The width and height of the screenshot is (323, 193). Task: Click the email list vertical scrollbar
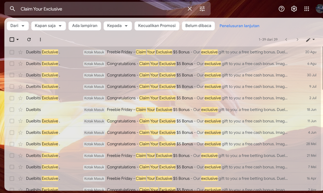[321, 68]
